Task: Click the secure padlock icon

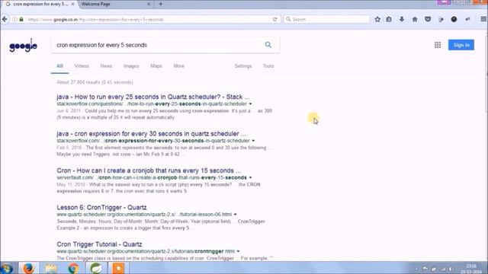Action: pyautogui.click(x=21, y=19)
